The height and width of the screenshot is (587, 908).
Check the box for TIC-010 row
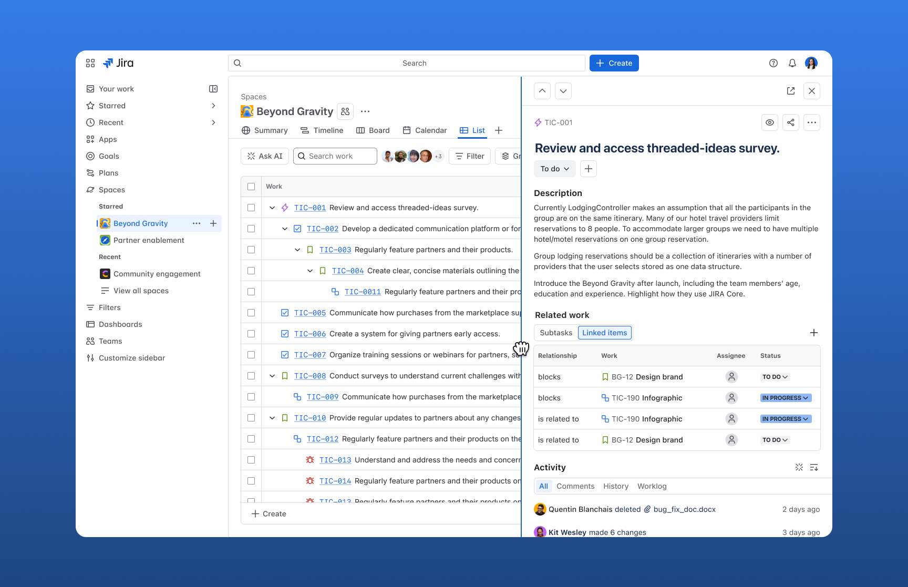(251, 418)
